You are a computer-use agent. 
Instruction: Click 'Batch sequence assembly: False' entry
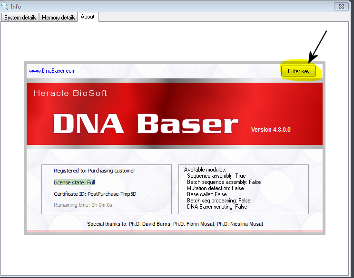tap(224, 182)
